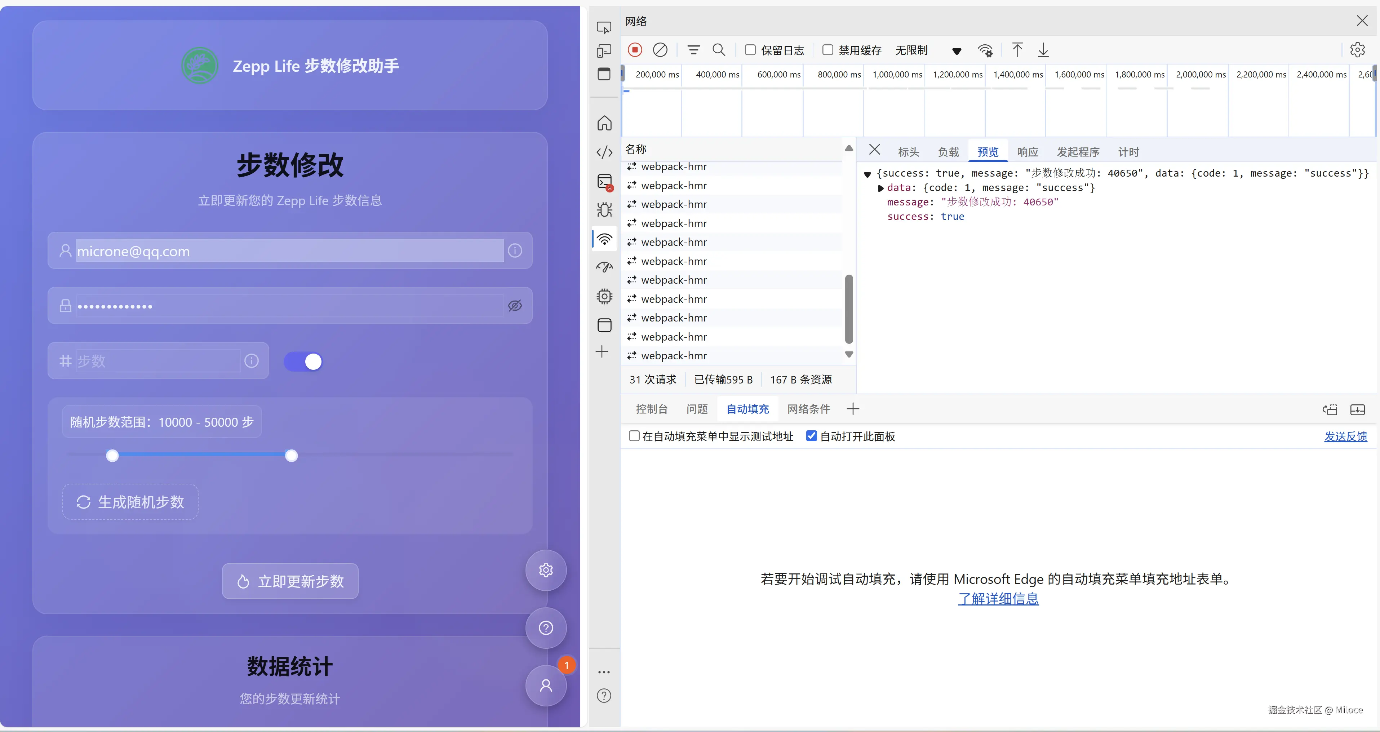Image resolution: width=1380 pixels, height=732 pixels.
Task: Toggle password visibility eye icon
Action: pyautogui.click(x=515, y=306)
